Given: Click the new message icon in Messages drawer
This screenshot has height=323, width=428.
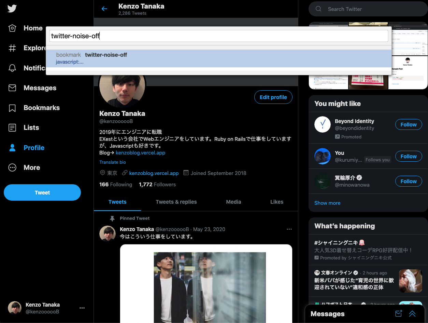Looking at the screenshot, I should point(398,314).
